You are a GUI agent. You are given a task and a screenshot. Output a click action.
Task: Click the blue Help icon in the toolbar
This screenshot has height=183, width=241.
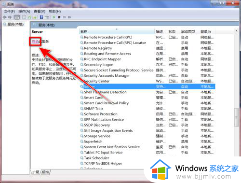click(41, 17)
